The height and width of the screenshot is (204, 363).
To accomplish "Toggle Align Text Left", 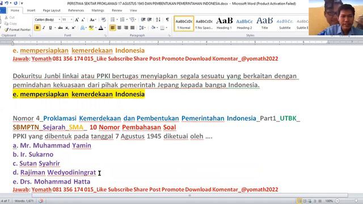I will [112, 28].
